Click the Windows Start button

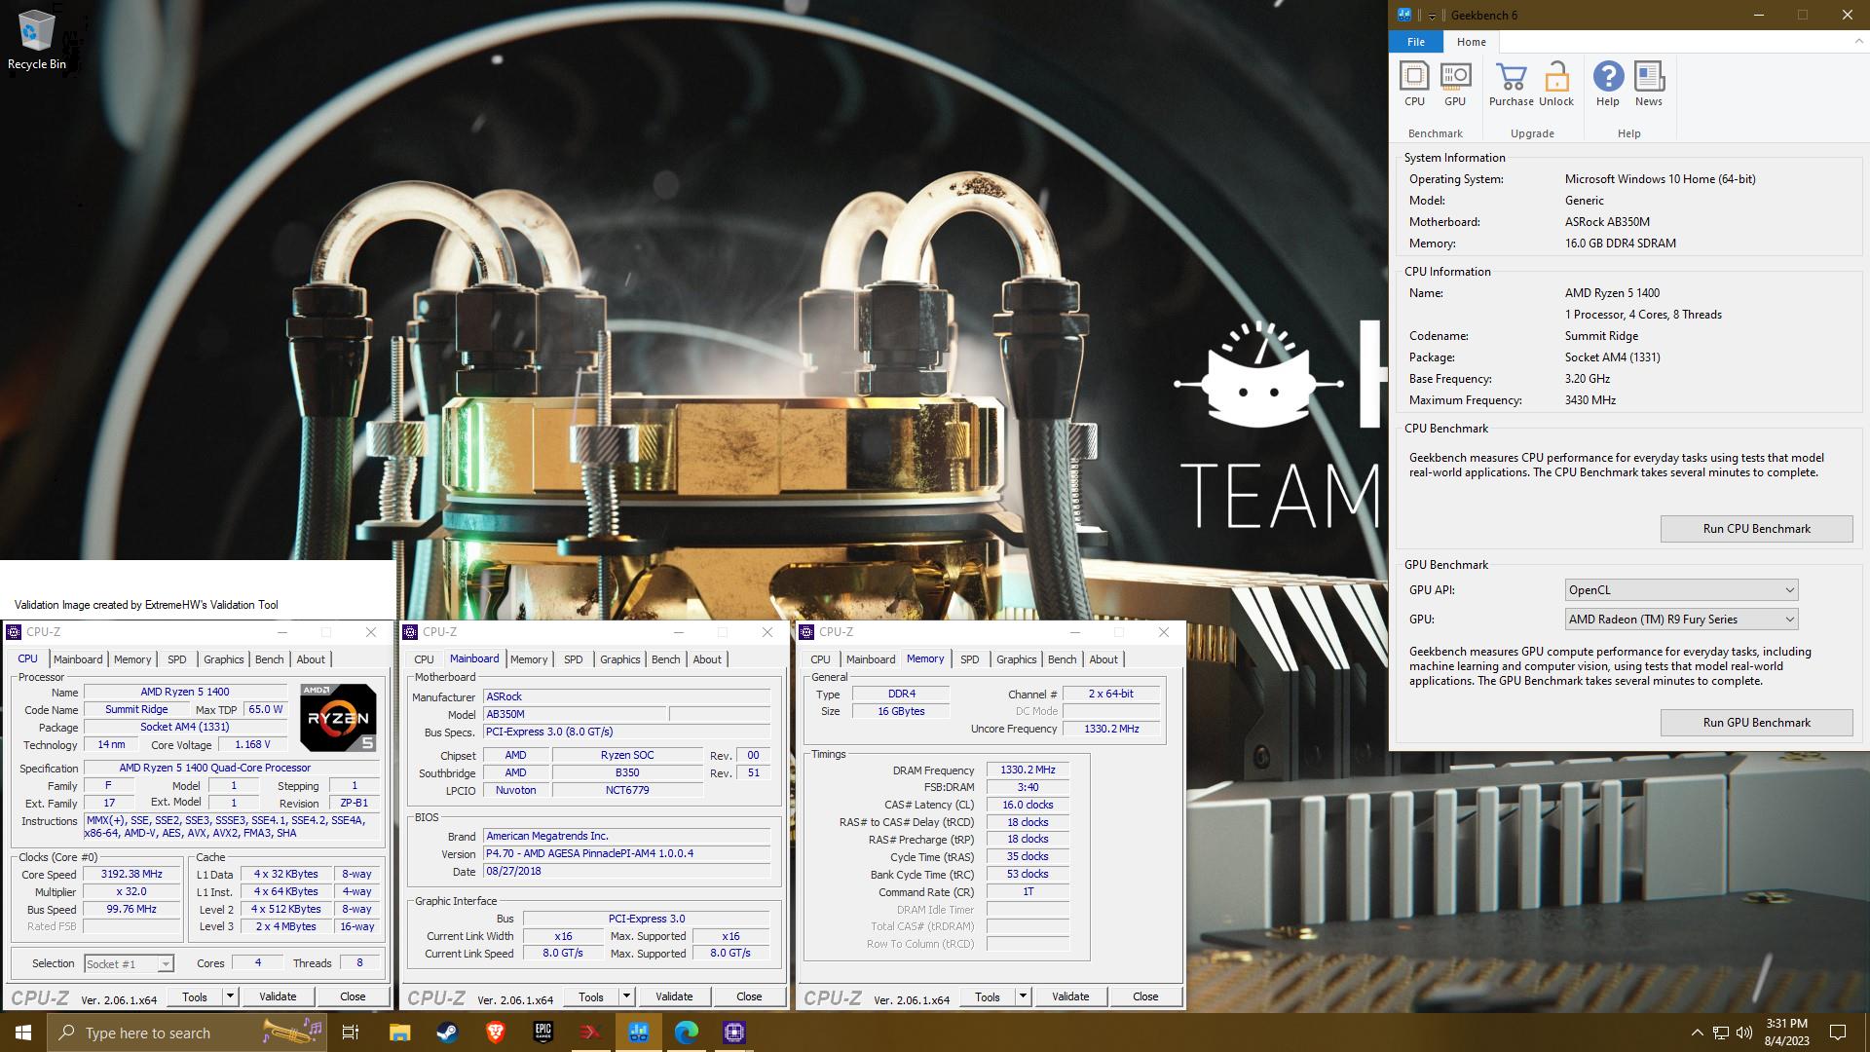[23, 1033]
